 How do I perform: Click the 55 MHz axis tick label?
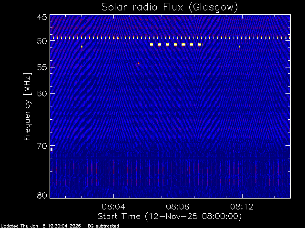point(42,67)
